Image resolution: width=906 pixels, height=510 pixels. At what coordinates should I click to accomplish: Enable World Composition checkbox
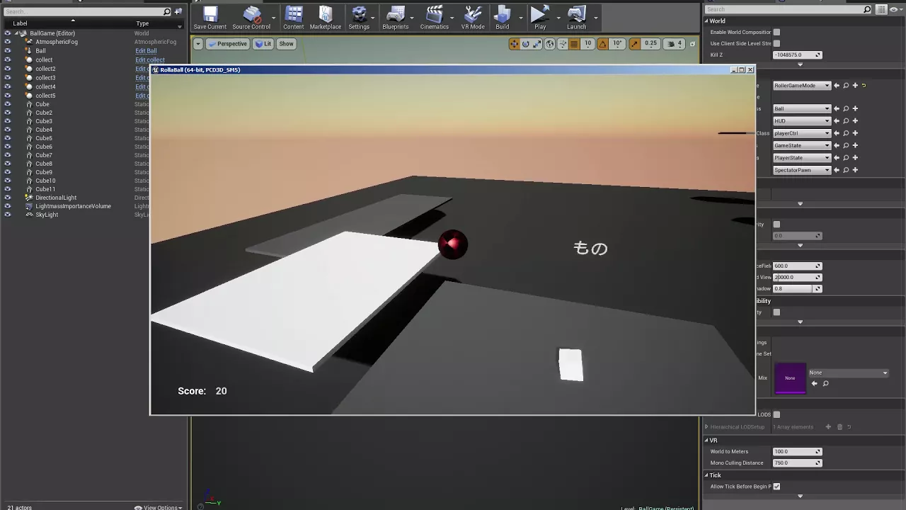[776, 33]
